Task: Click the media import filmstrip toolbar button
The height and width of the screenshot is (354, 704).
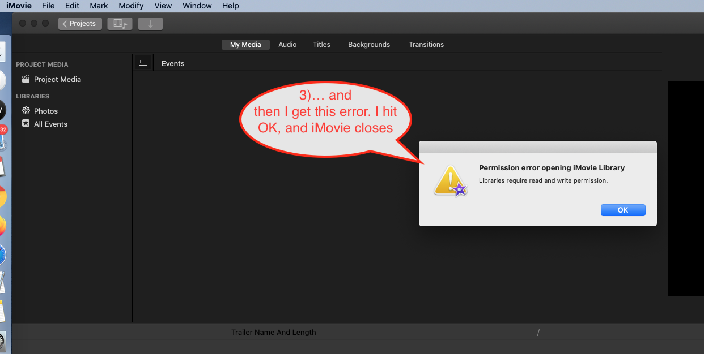Action: point(120,24)
